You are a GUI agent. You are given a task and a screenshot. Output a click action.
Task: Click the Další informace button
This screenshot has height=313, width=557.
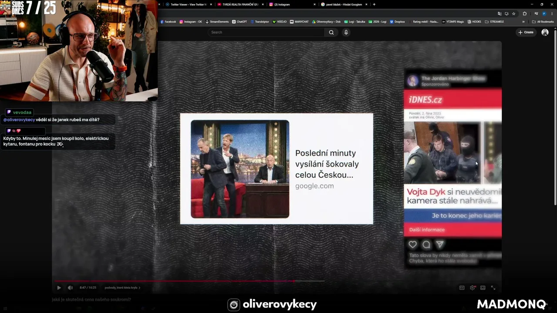point(427,230)
